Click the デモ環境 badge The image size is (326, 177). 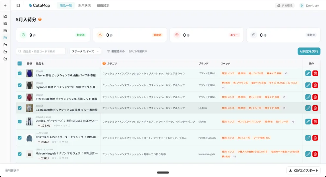pyautogui.click(x=285, y=6)
